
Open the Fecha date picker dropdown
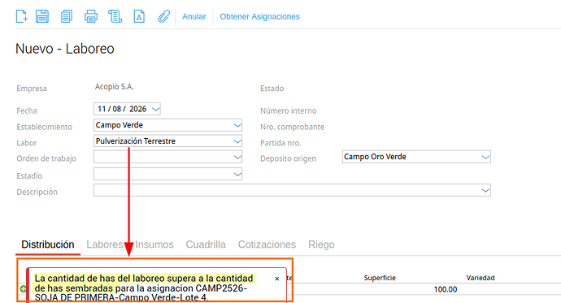pos(155,109)
